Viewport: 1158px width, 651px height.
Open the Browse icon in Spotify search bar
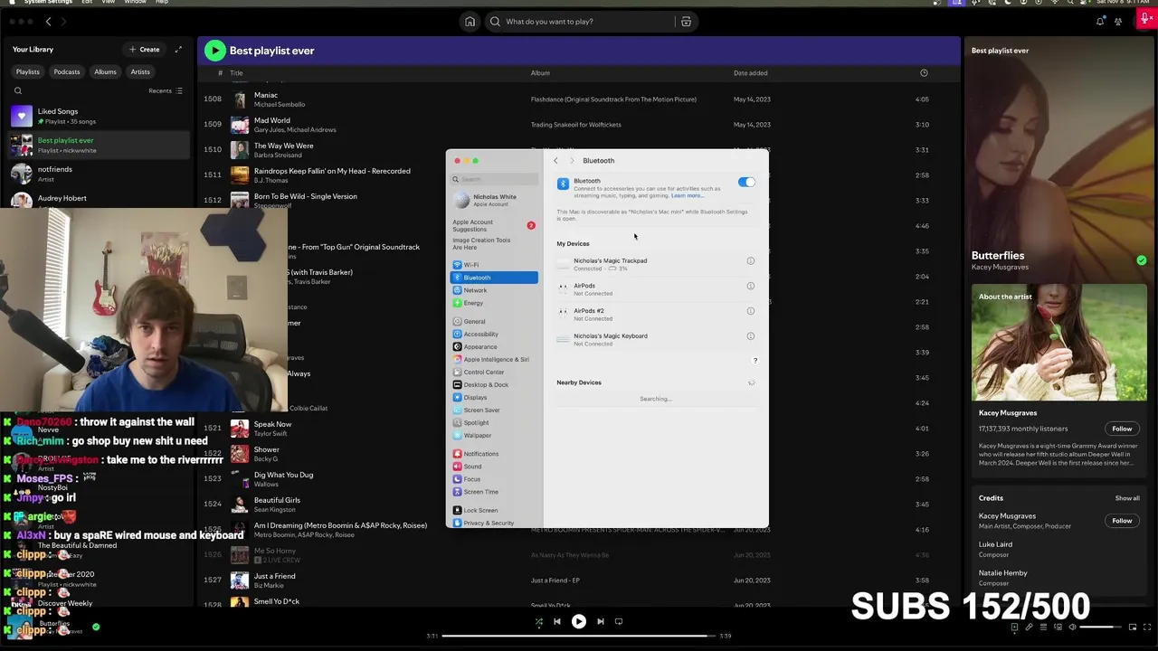[686, 22]
